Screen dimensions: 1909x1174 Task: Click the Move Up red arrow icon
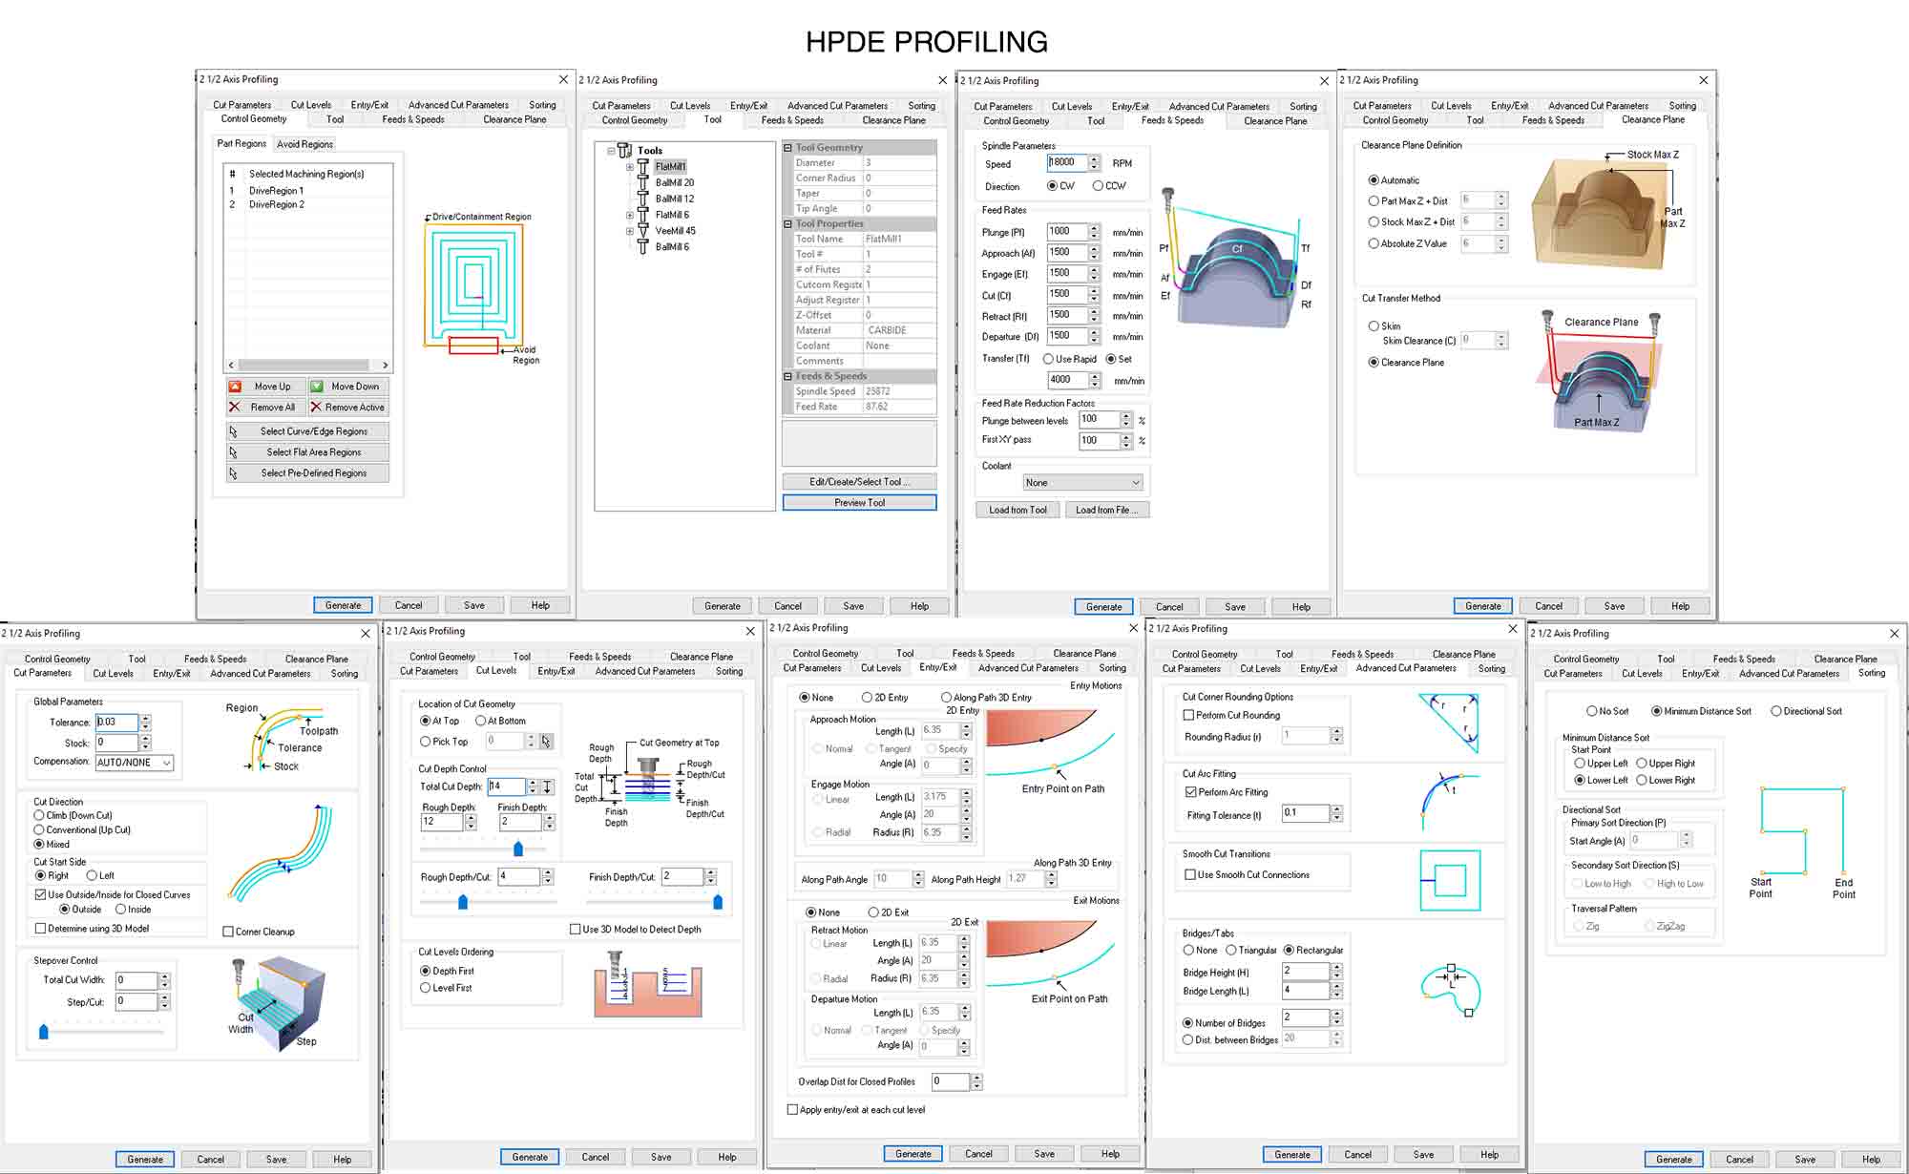(235, 387)
